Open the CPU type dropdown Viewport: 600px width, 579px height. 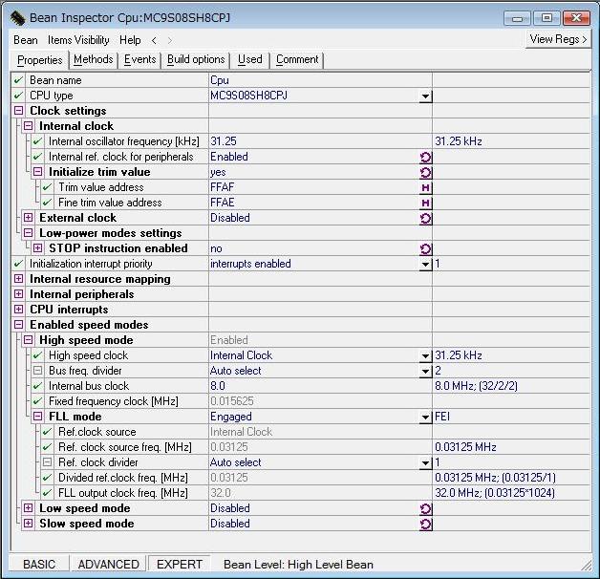[x=425, y=96]
